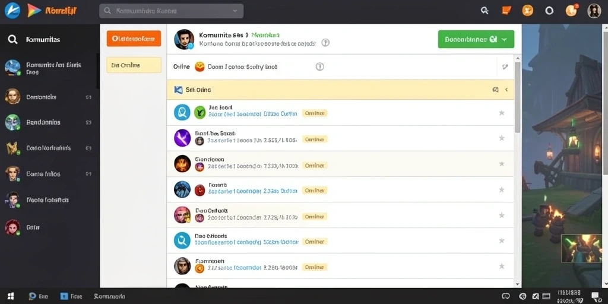Open blue link text in dark blue avatar row

(x=253, y=191)
